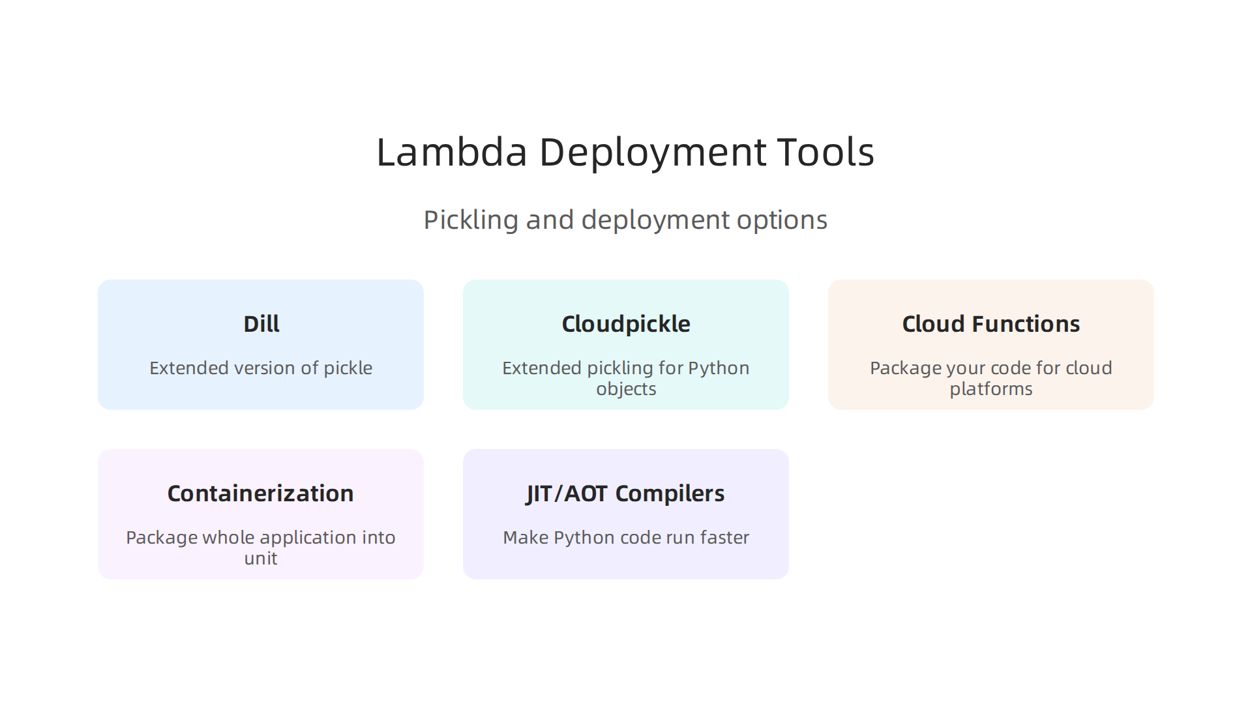Click the 'Lambda Deployment Tools' title

pyautogui.click(x=625, y=152)
